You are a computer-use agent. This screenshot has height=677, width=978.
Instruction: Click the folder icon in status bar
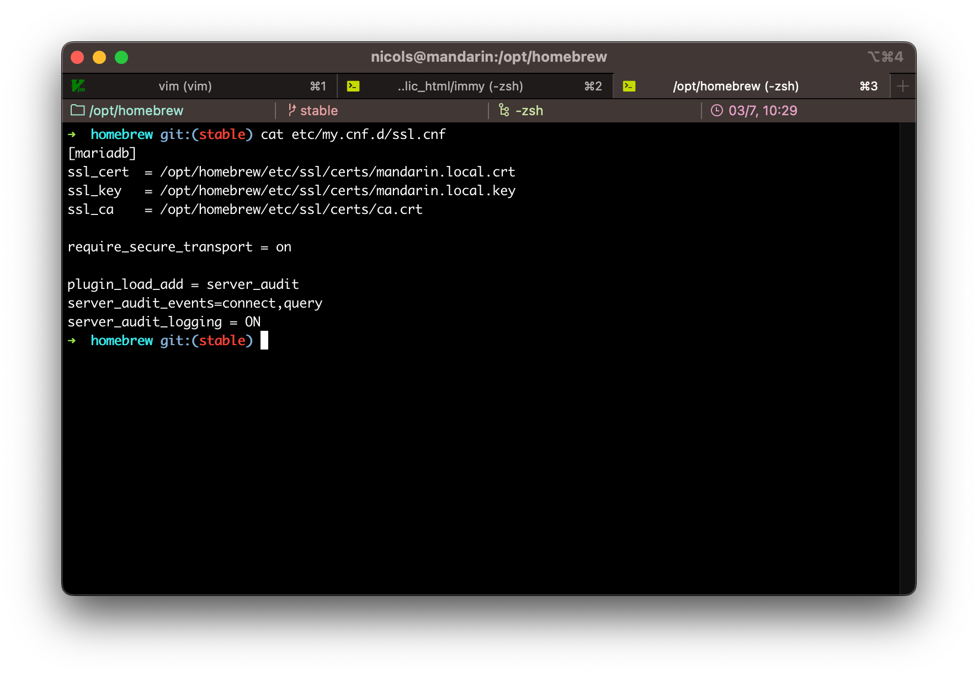pyautogui.click(x=77, y=110)
